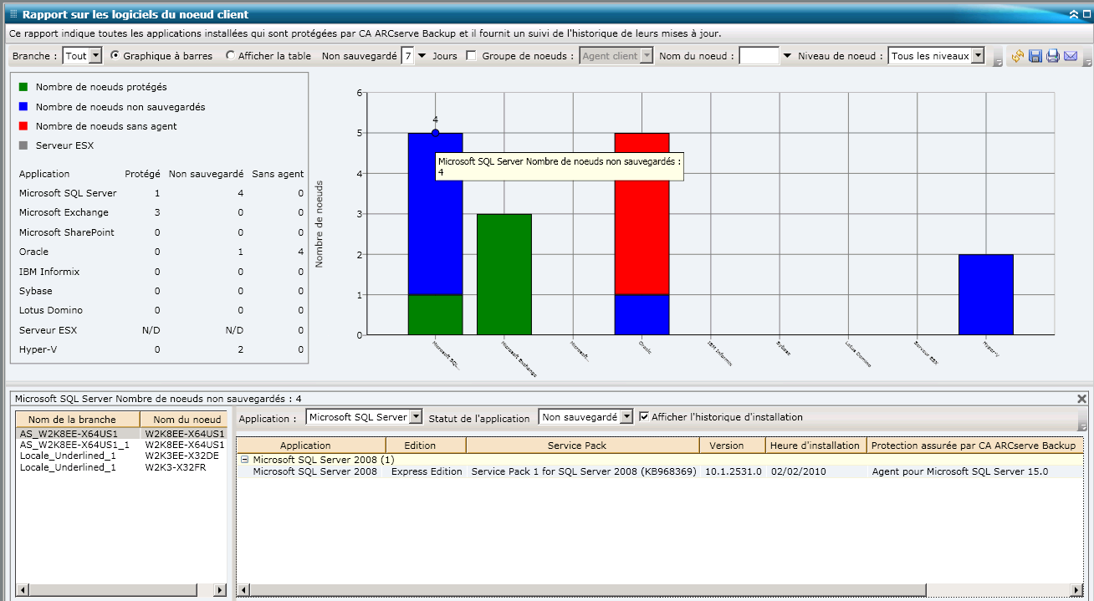The image size is (1094, 601).
Task: Email the report using the envelope icon
Action: point(1071,56)
